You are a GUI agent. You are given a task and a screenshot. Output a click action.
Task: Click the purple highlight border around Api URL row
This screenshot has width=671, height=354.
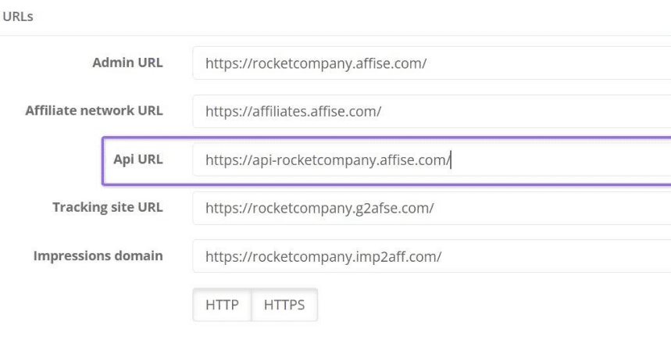coord(103,161)
